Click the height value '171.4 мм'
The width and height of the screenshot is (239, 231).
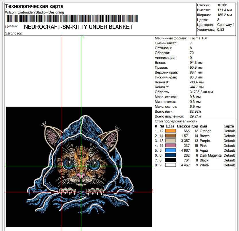coord(225,10)
